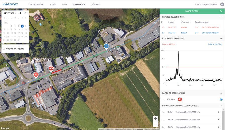
Task: Select the 230.64 m correlation pair radio
Action: click(221, 99)
